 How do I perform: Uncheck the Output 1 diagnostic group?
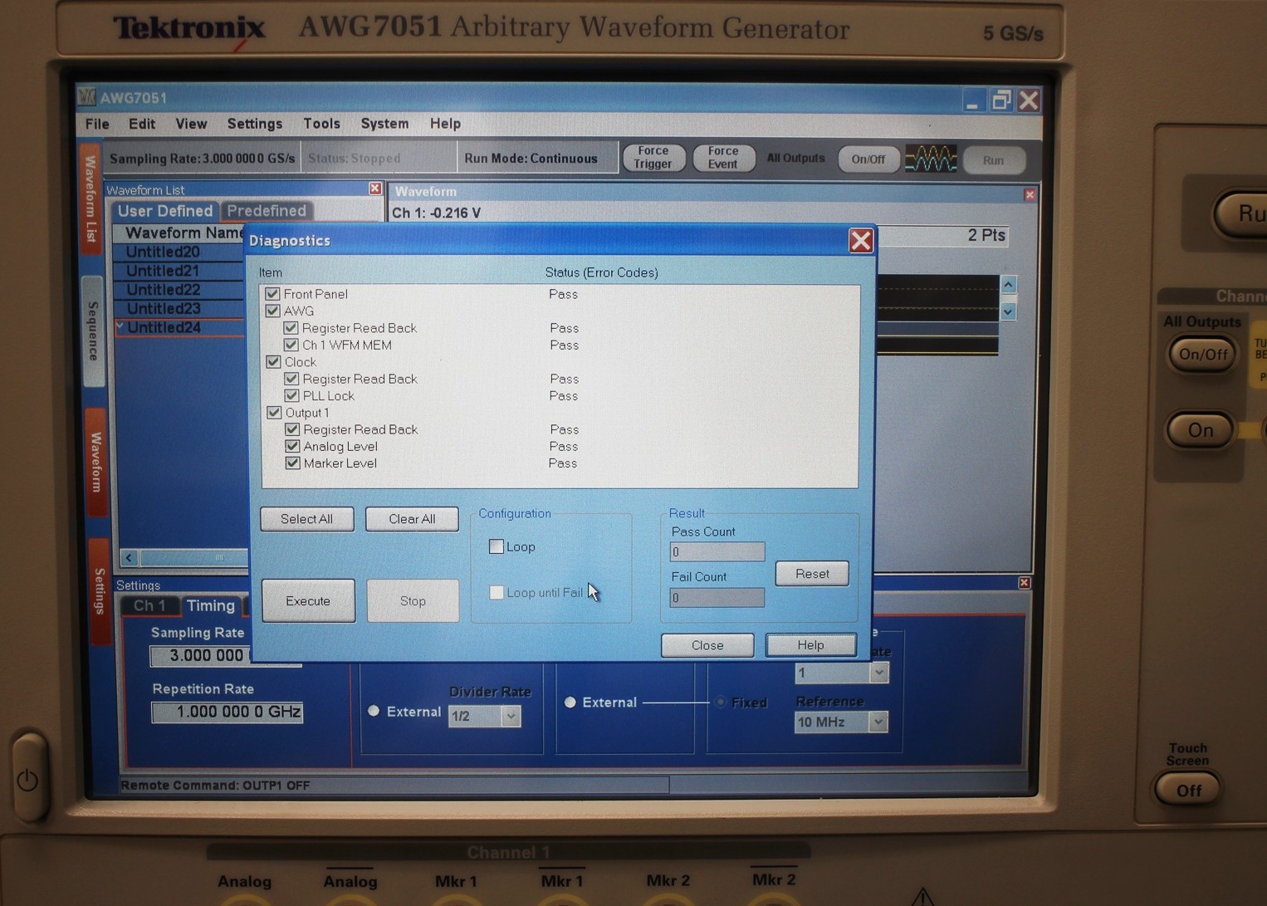click(274, 413)
